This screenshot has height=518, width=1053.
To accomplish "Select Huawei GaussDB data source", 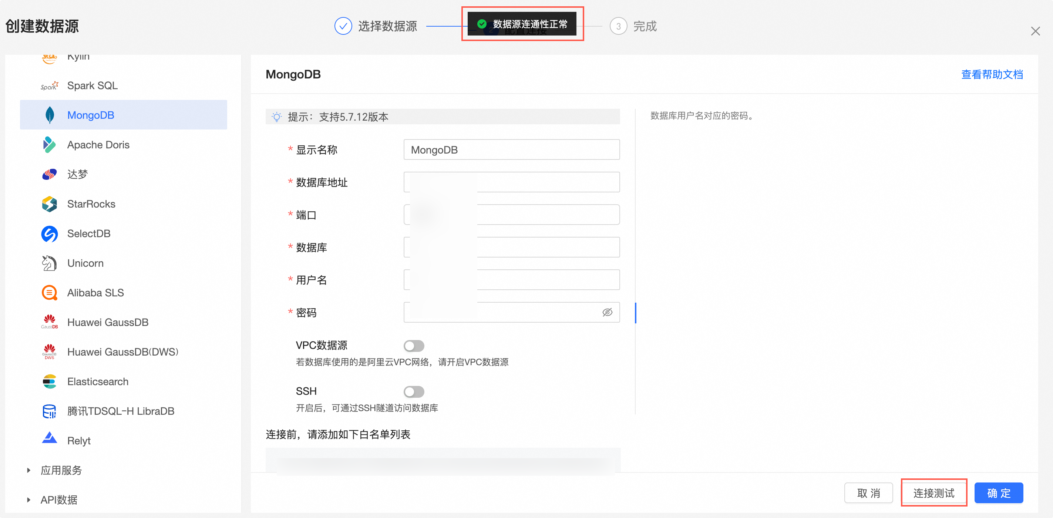I will point(124,322).
